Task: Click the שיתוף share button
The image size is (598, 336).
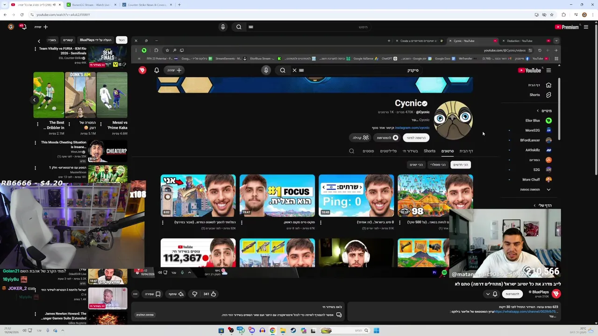Action: (x=176, y=294)
